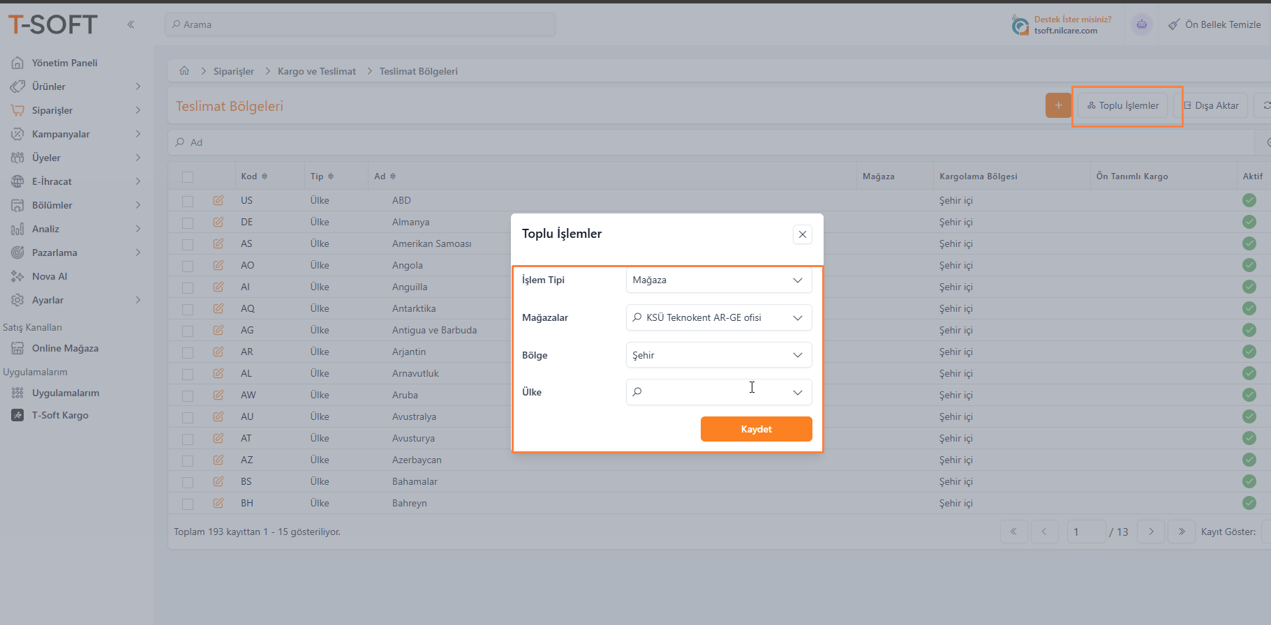Click the Arama search field
This screenshot has height=625, width=1271.
pos(360,24)
